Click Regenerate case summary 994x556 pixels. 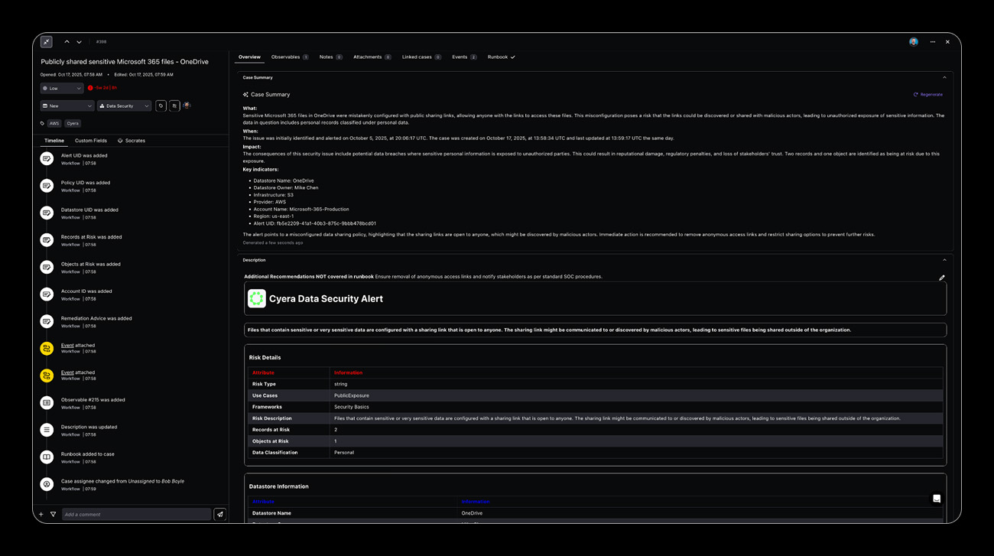[928, 95]
